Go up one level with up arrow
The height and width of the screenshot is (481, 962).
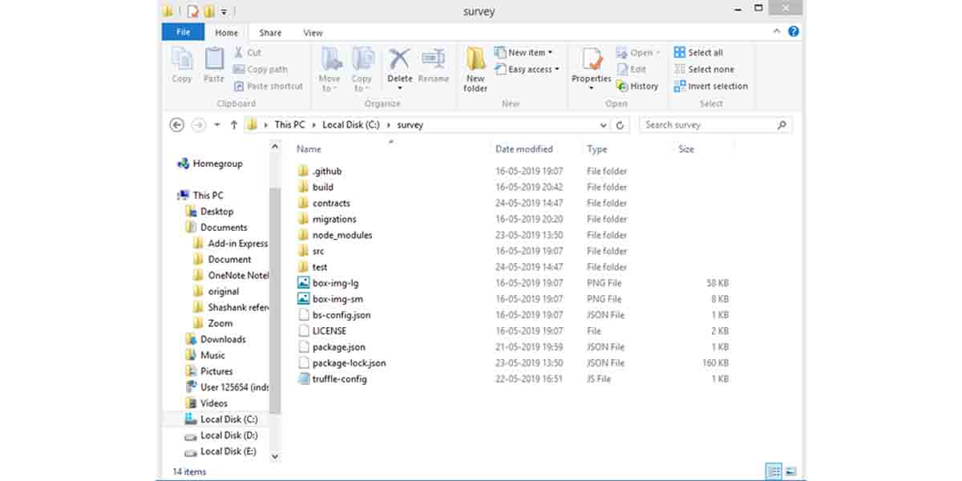click(x=234, y=125)
